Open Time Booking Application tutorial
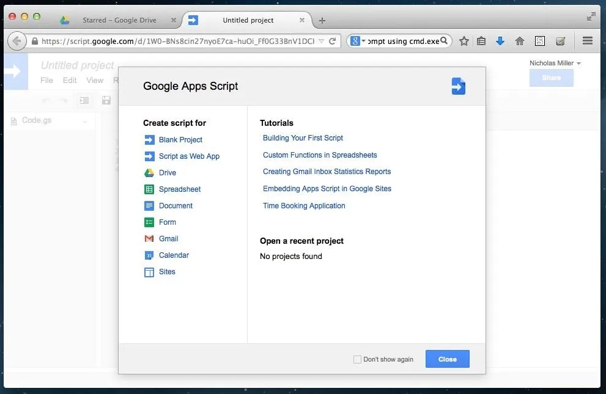The height and width of the screenshot is (394, 606). pyautogui.click(x=304, y=206)
